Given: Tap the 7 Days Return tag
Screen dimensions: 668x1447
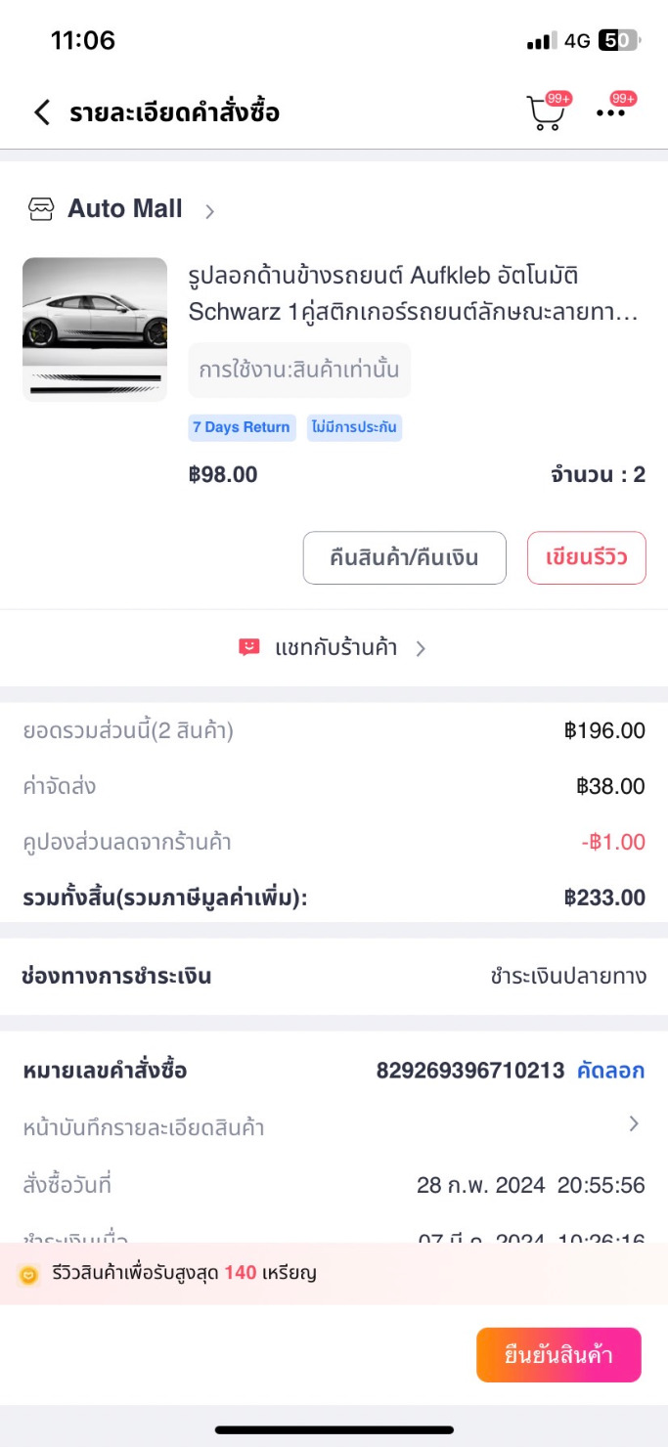Looking at the screenshot, I should pyautogui.click(x=242, y=427).
